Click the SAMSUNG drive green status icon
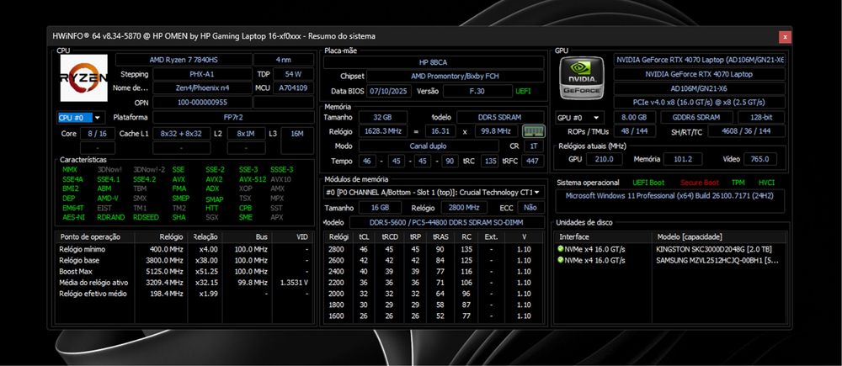 [561, 260]
